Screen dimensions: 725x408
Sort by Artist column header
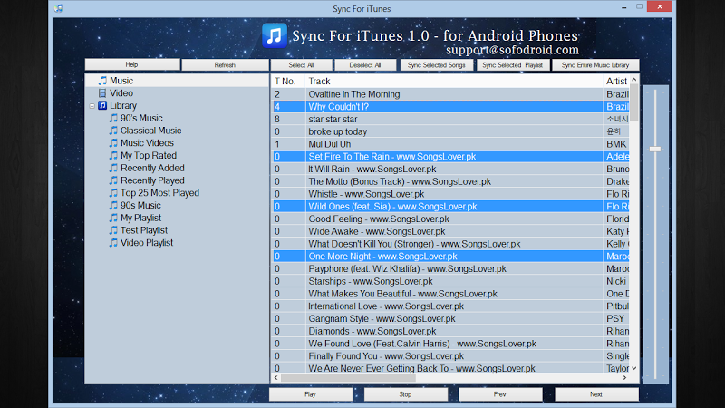coord(616,81)
